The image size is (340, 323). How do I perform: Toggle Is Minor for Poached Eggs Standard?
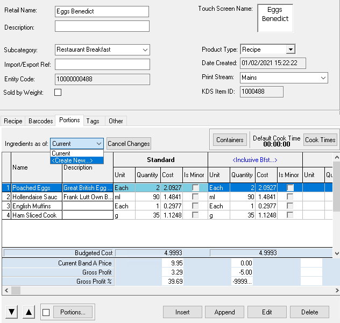point(195,188)
